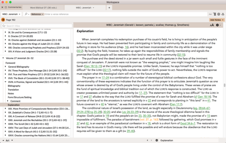This screenshot has width=226, height=143.
Task: Click the up arrow next to Art
Action: coord(3,140)
